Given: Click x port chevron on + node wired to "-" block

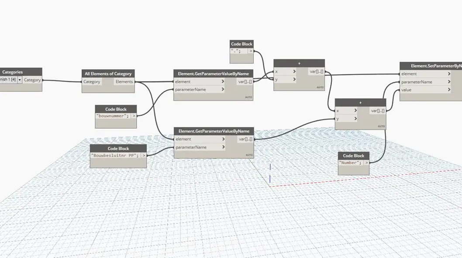Looking at the screenshot, I should pos(294,71).
